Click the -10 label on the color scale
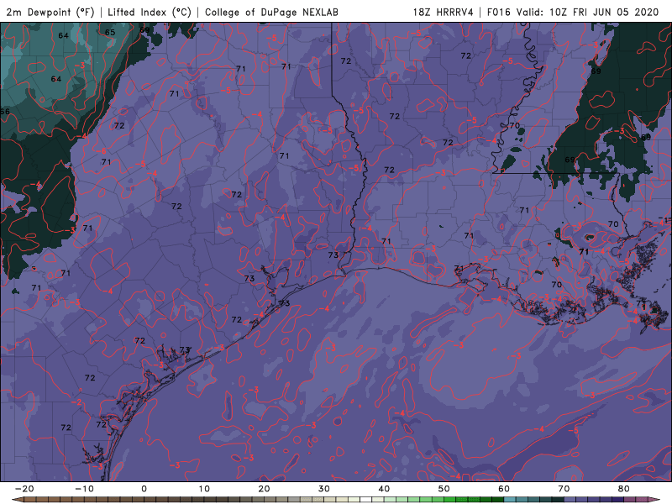Screen dimensions: 672x504 click(x=84, y=489)
